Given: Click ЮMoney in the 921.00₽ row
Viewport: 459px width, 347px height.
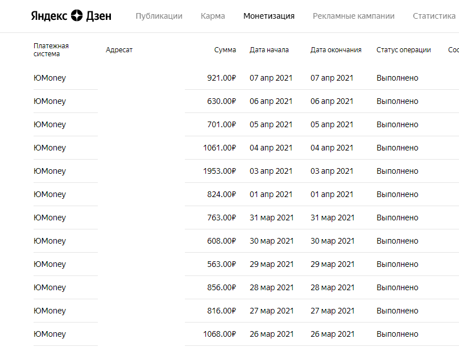Looking at the screenshot, I should pos(49,78).
